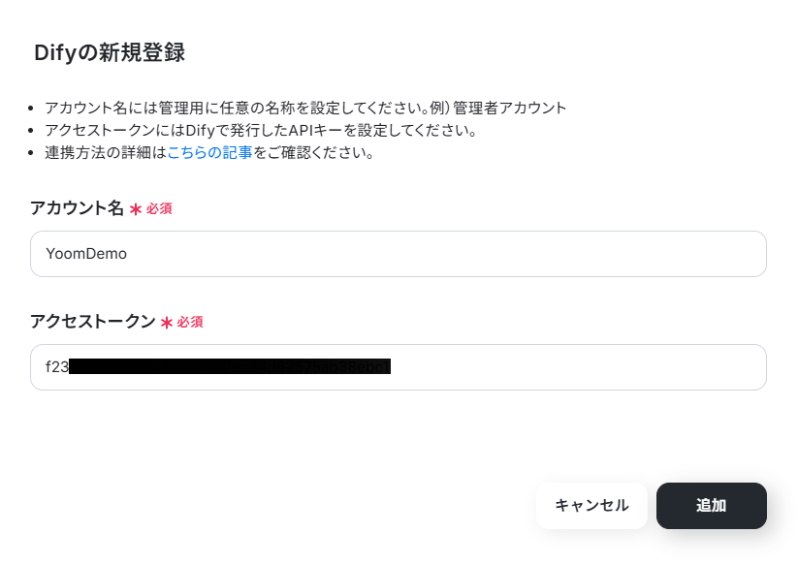Click the 追加 button
This screenshot has height=564, width=798.
[x=711, y=506]
